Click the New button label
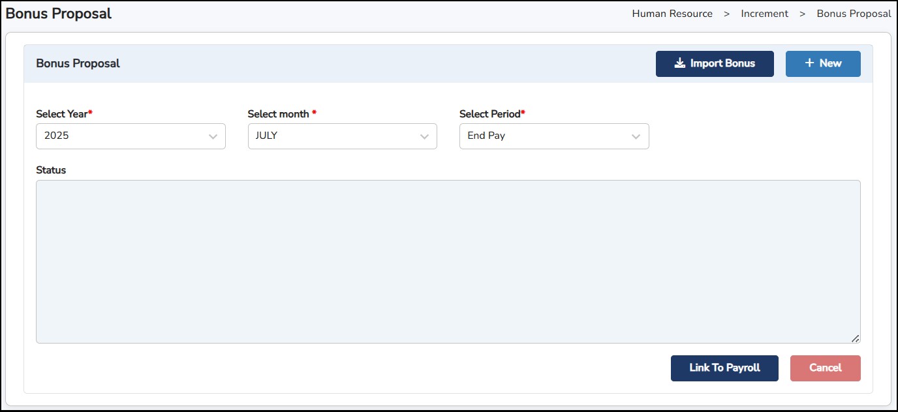This screenshot has width=898, height=412. coord(830,63)
